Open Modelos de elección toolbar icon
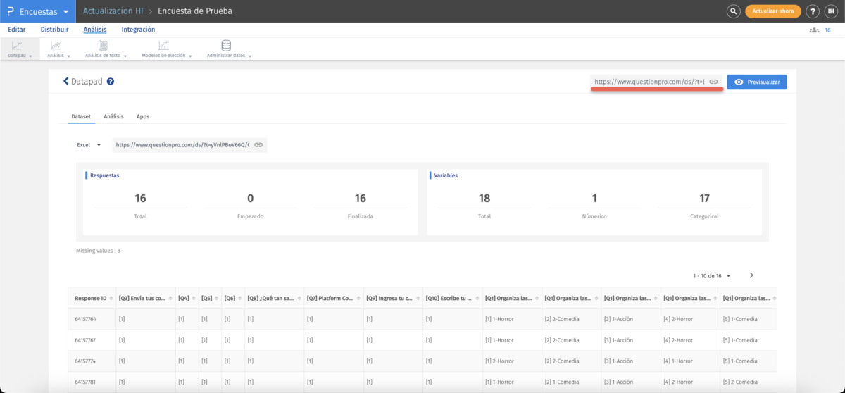The image size is (845, 393). click(163, 46)
